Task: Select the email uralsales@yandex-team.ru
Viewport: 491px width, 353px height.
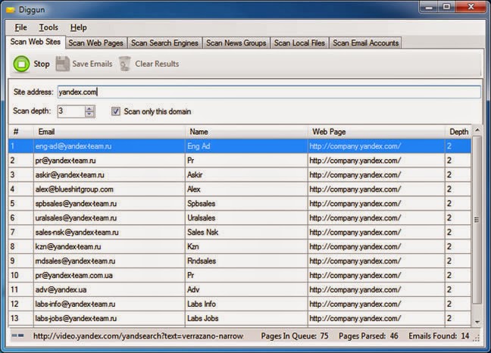Action: (76, 218)
